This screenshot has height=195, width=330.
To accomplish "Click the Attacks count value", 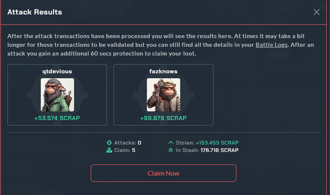I will point(140,143).
